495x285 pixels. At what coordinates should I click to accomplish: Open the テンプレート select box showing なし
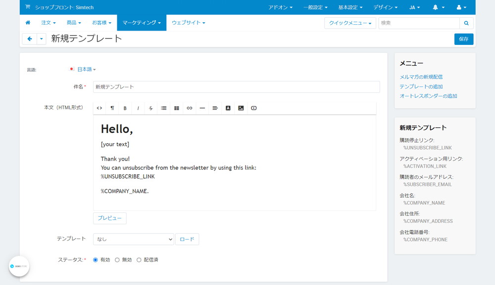coord(134,239)
